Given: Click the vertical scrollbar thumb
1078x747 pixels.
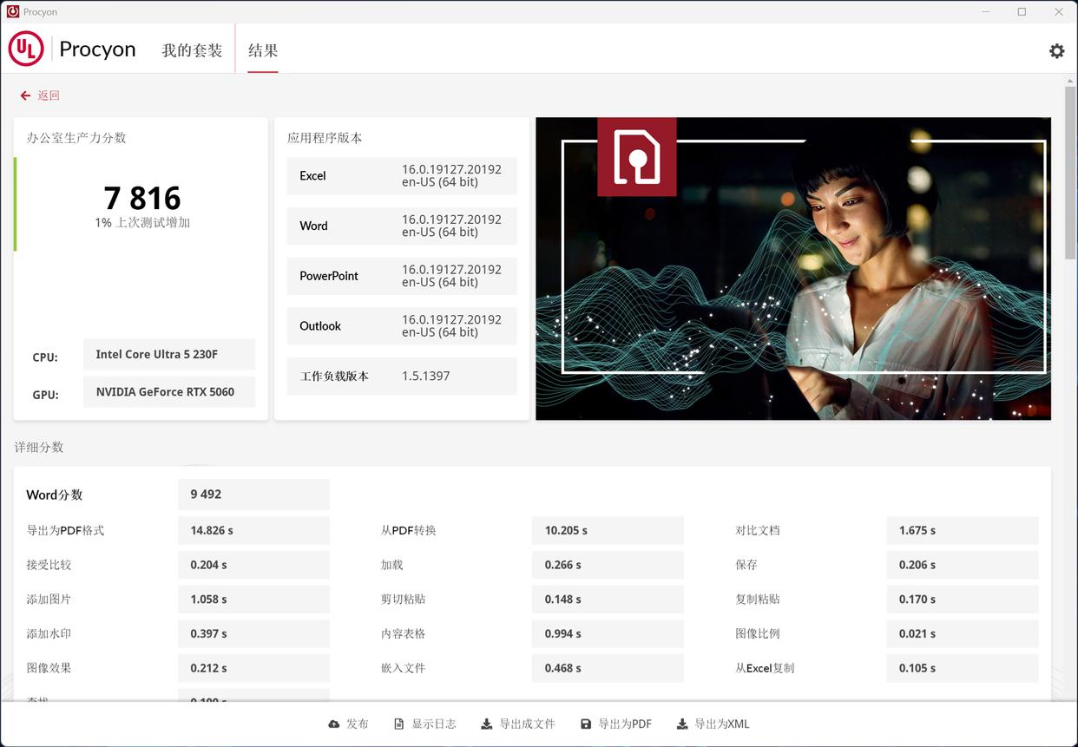Looking at the screenshot, I should tap(1070, 172).
